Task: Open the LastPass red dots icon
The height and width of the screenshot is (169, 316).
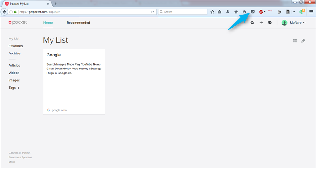Action: click(x=270, y=11)
